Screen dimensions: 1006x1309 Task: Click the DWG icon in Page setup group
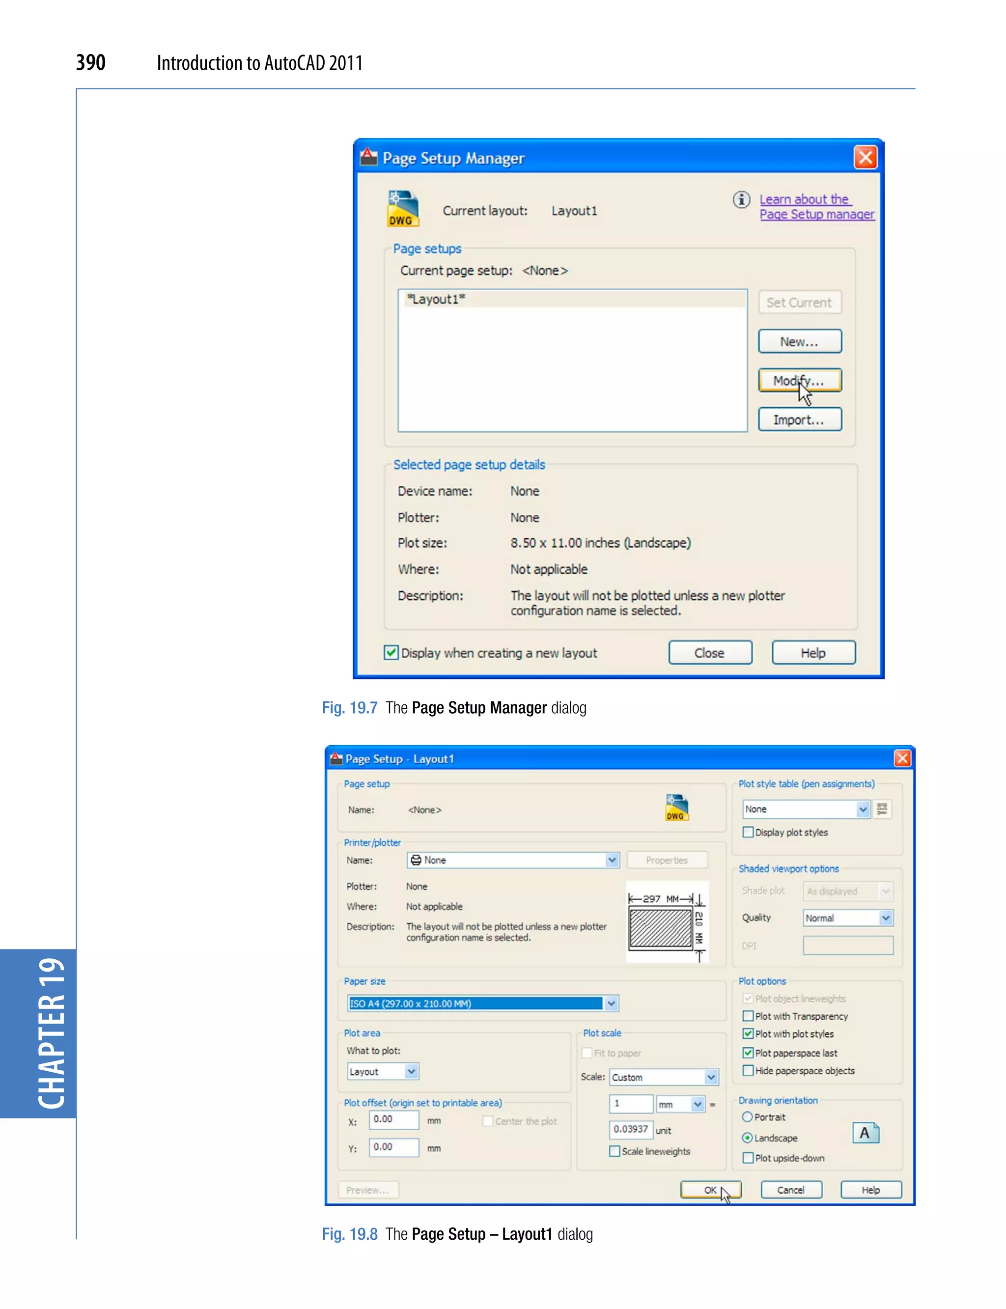677,807
